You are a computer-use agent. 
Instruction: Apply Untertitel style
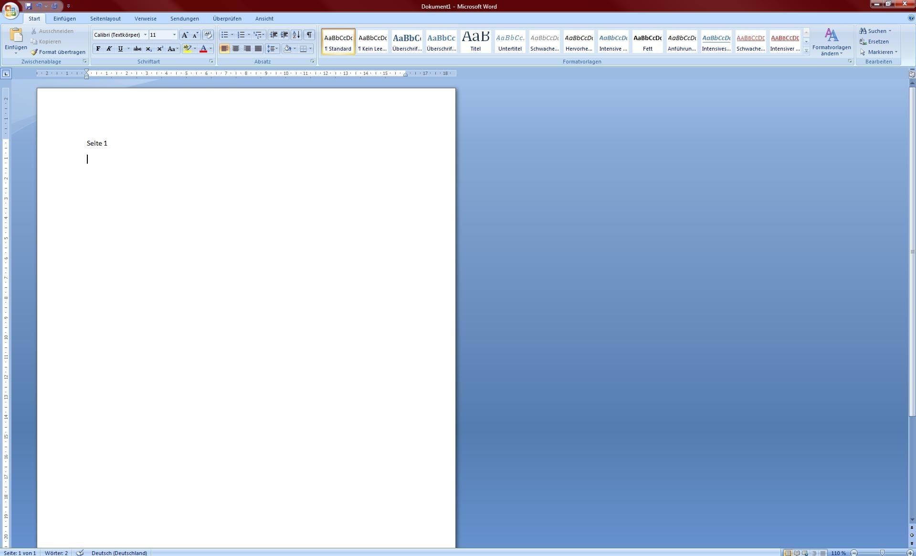(510, 41)
